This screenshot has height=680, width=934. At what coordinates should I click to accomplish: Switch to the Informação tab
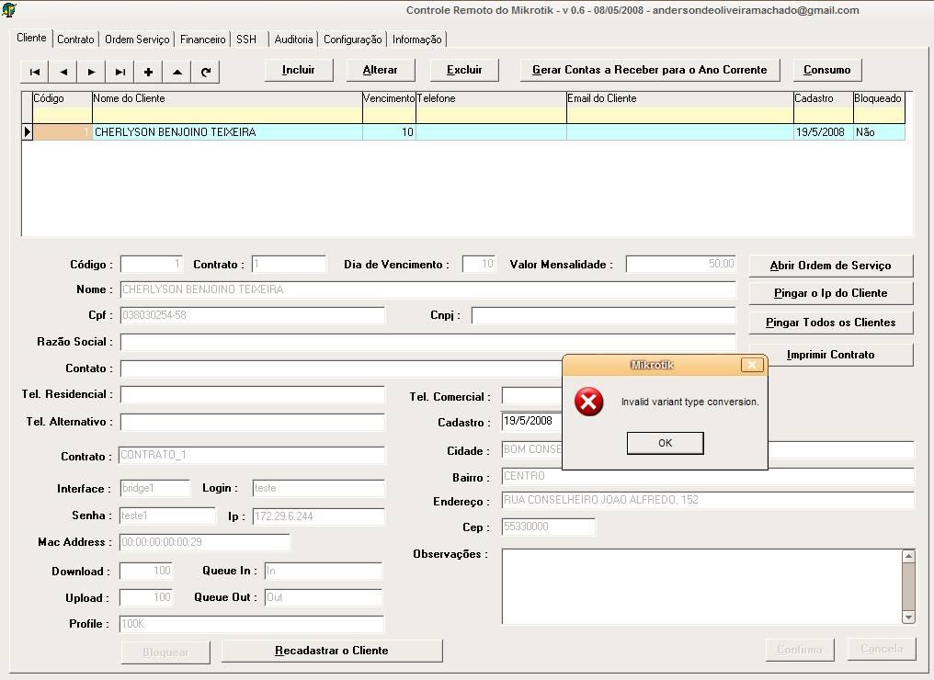coord(417,40)
